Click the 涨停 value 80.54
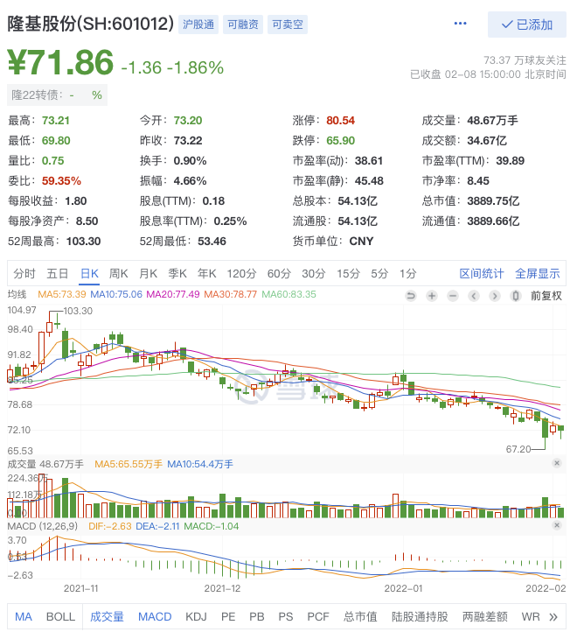The width and height of the screenshot is (577, 632). [340, 121]
